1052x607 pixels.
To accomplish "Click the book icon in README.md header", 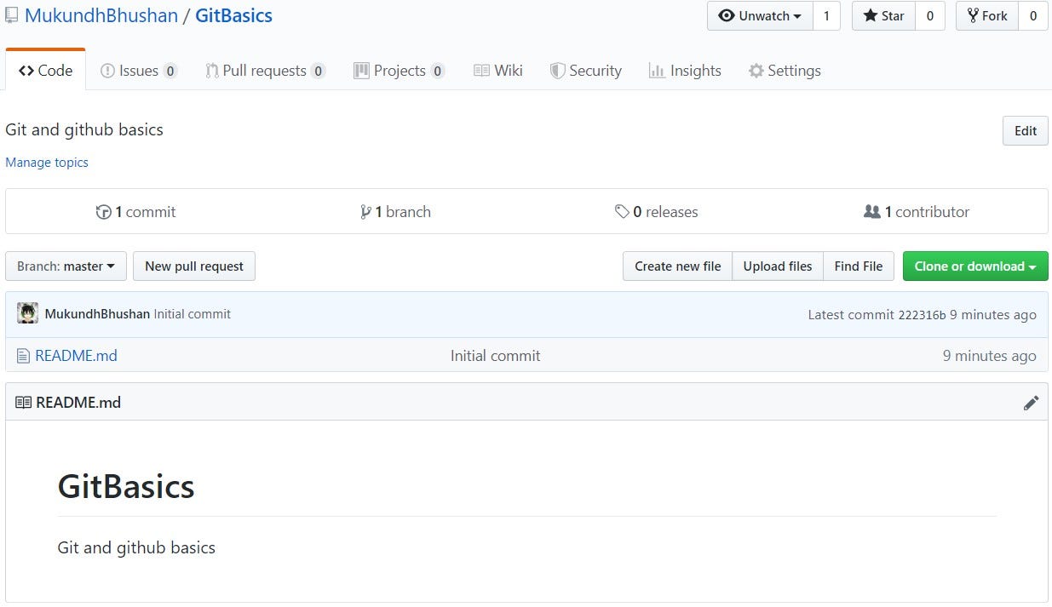I will (x=23, y=403).
